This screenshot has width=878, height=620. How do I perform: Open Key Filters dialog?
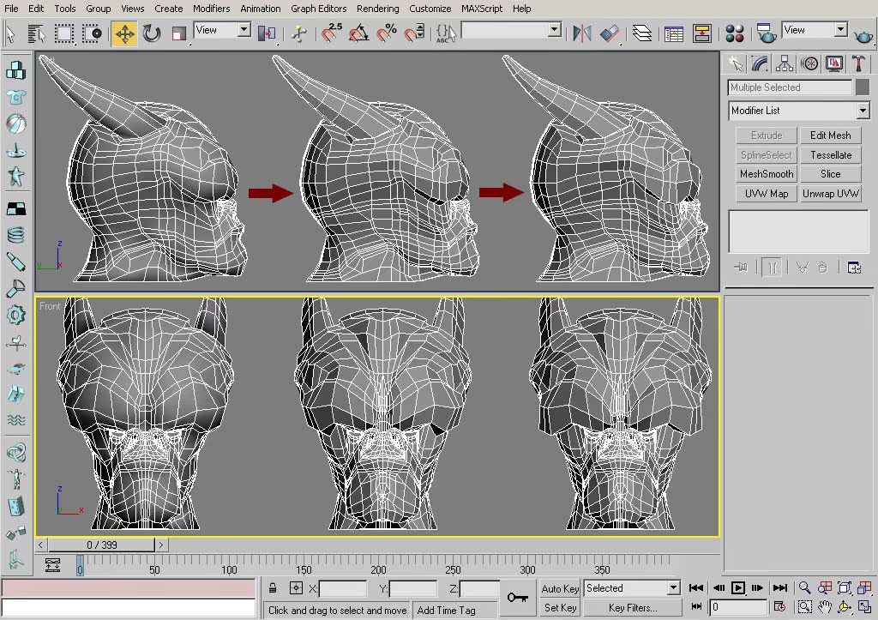(x=632, y=608)
